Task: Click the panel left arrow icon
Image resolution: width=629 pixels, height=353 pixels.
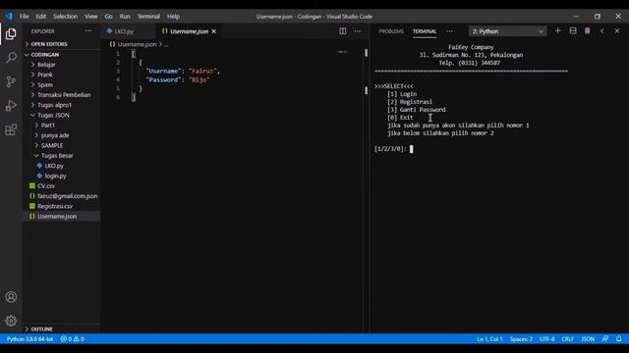Action: pos(602,30)
